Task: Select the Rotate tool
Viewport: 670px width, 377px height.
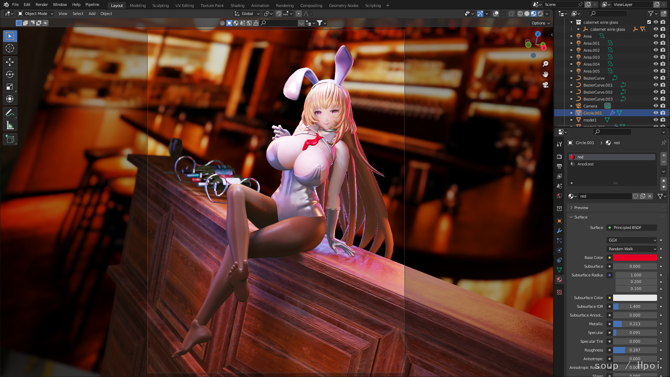Action: click(x=10, y=74)
